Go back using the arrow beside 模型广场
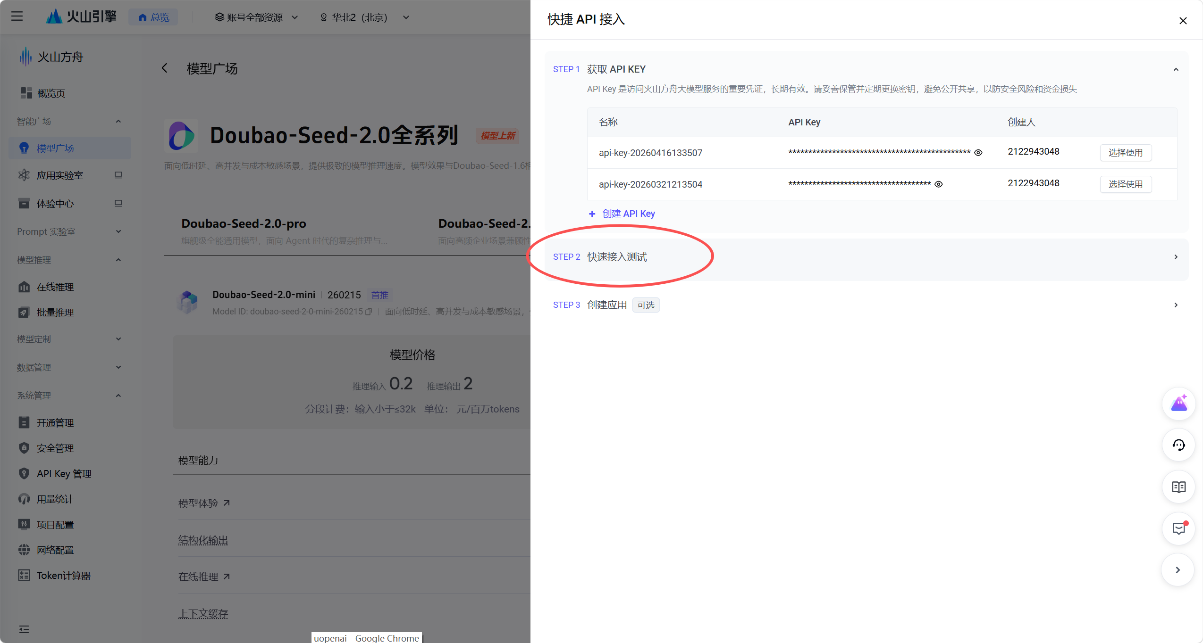This screenshot has height=643, width=1203. pos(164,68)
